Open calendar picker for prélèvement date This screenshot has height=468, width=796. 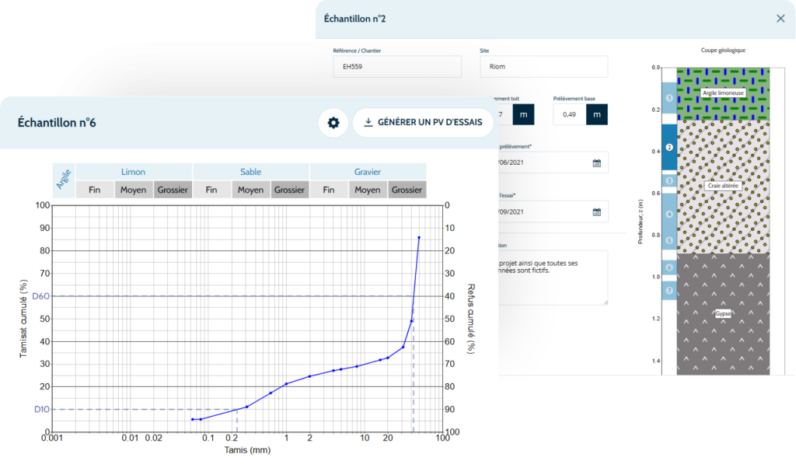click(596, 162)
